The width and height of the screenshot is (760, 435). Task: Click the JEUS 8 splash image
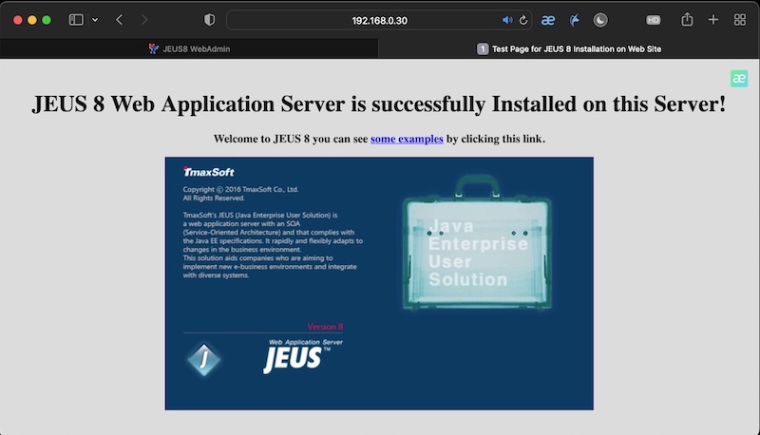click(x=379, y=283)
